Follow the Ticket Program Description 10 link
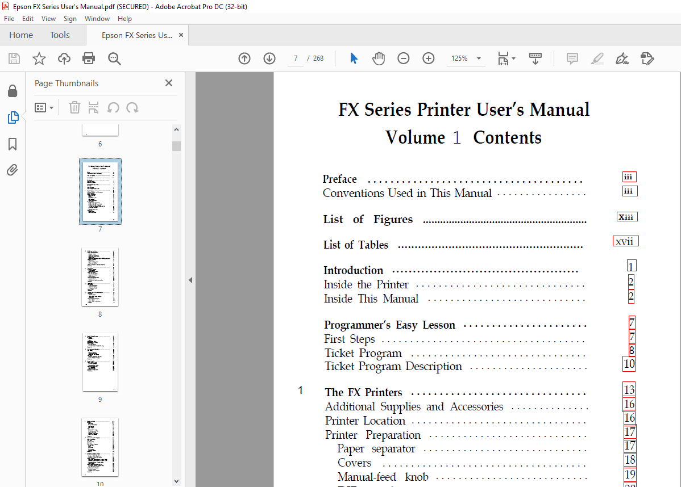 [x=629, y=364]
